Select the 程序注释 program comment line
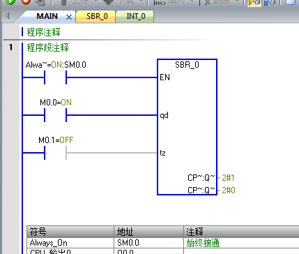 (44, 32)
